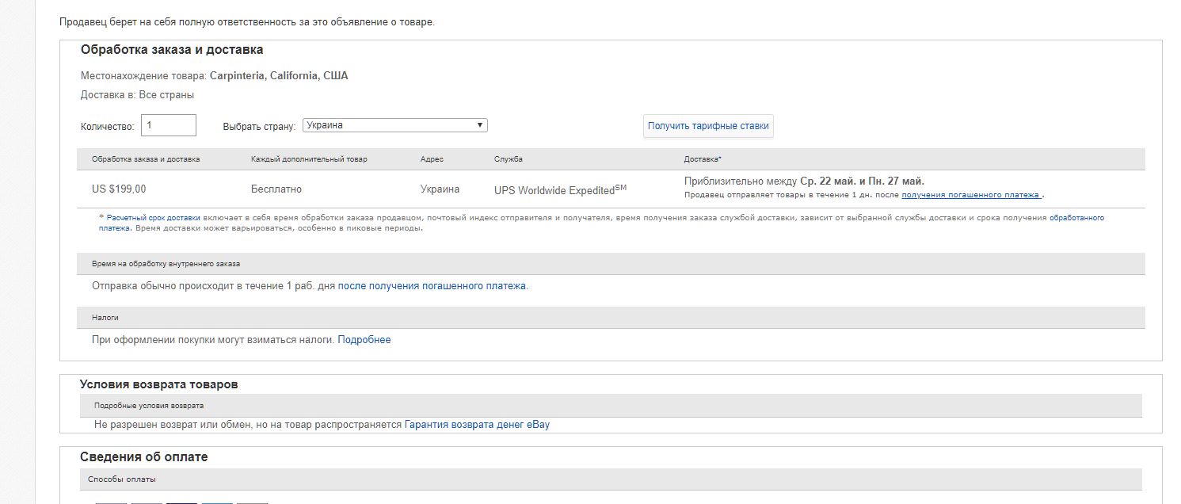Screen dimensions: 1181x504
Task: Click the Условия возврата товаров heading
Action: tap(158, 384)
